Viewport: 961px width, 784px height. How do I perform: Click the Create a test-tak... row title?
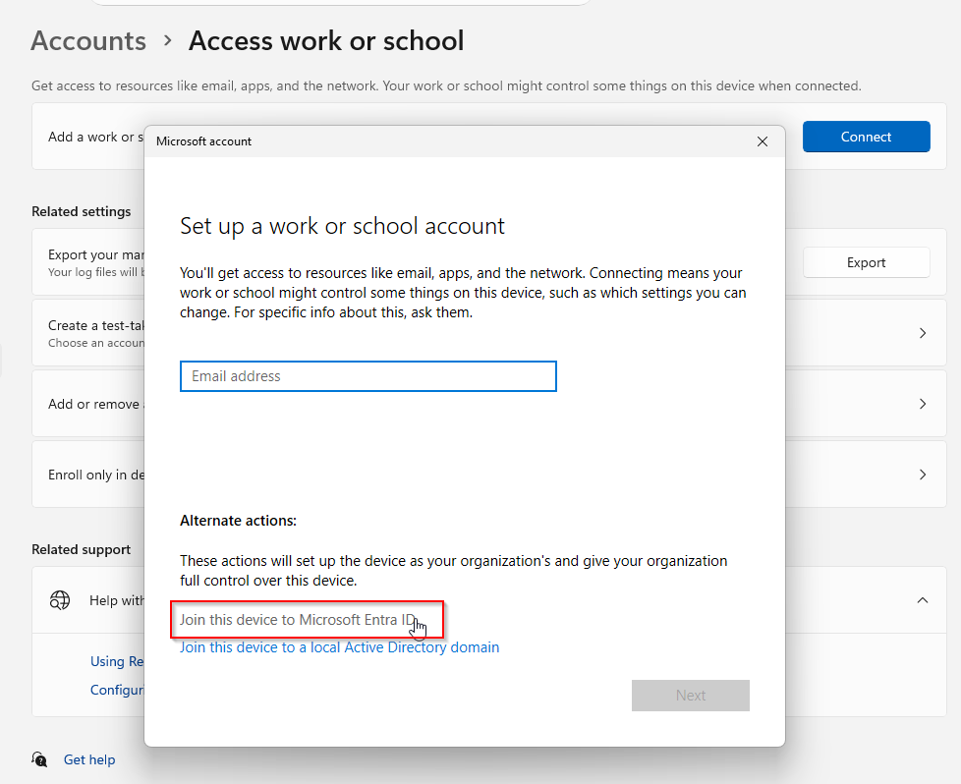click(x=96, y=325)
